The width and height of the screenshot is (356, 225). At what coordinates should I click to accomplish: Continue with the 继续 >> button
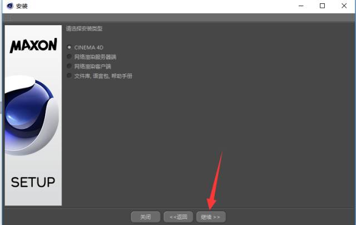[211, 217]
